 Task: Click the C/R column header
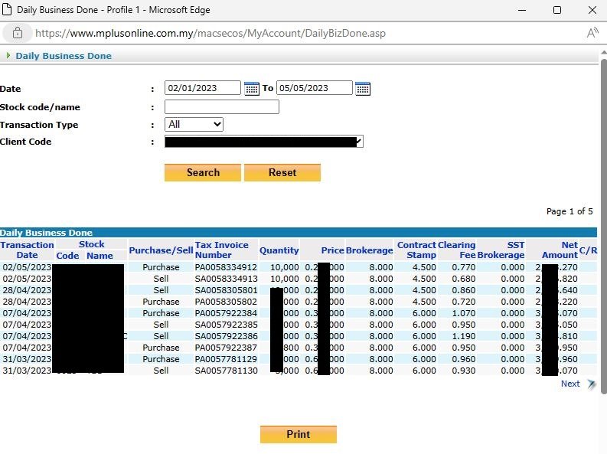pos(588,250)
